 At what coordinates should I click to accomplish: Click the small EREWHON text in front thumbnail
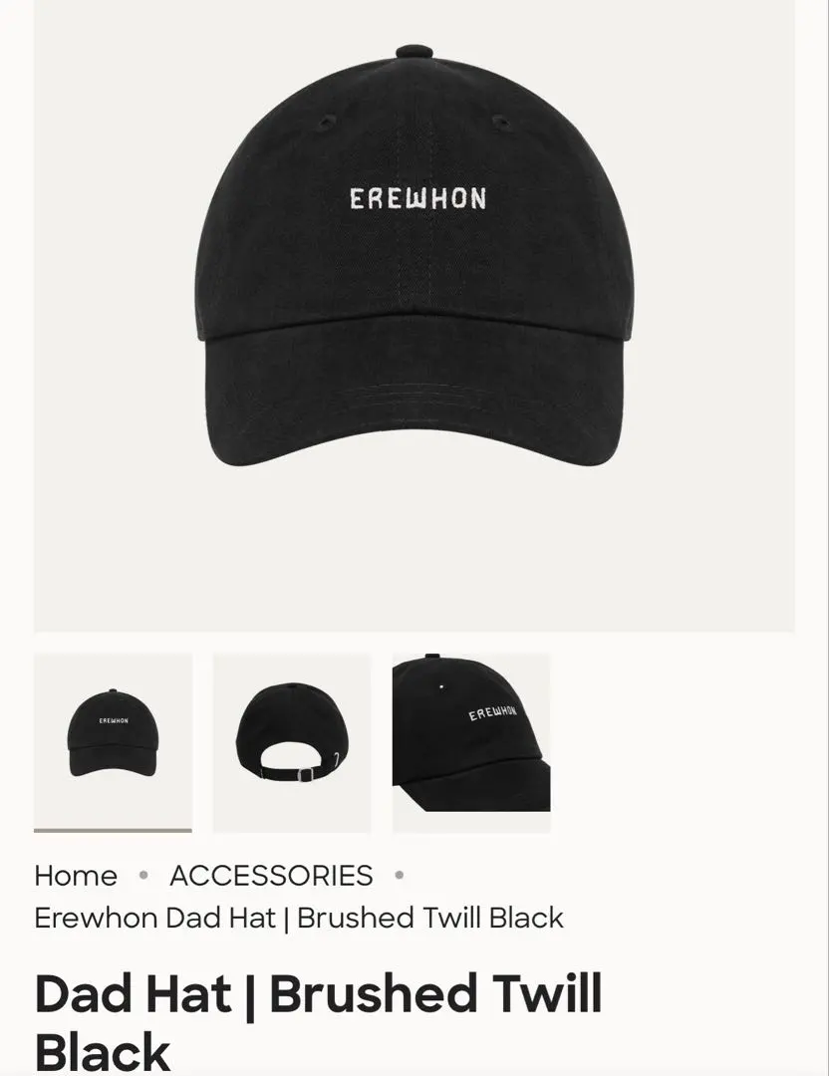114,720
